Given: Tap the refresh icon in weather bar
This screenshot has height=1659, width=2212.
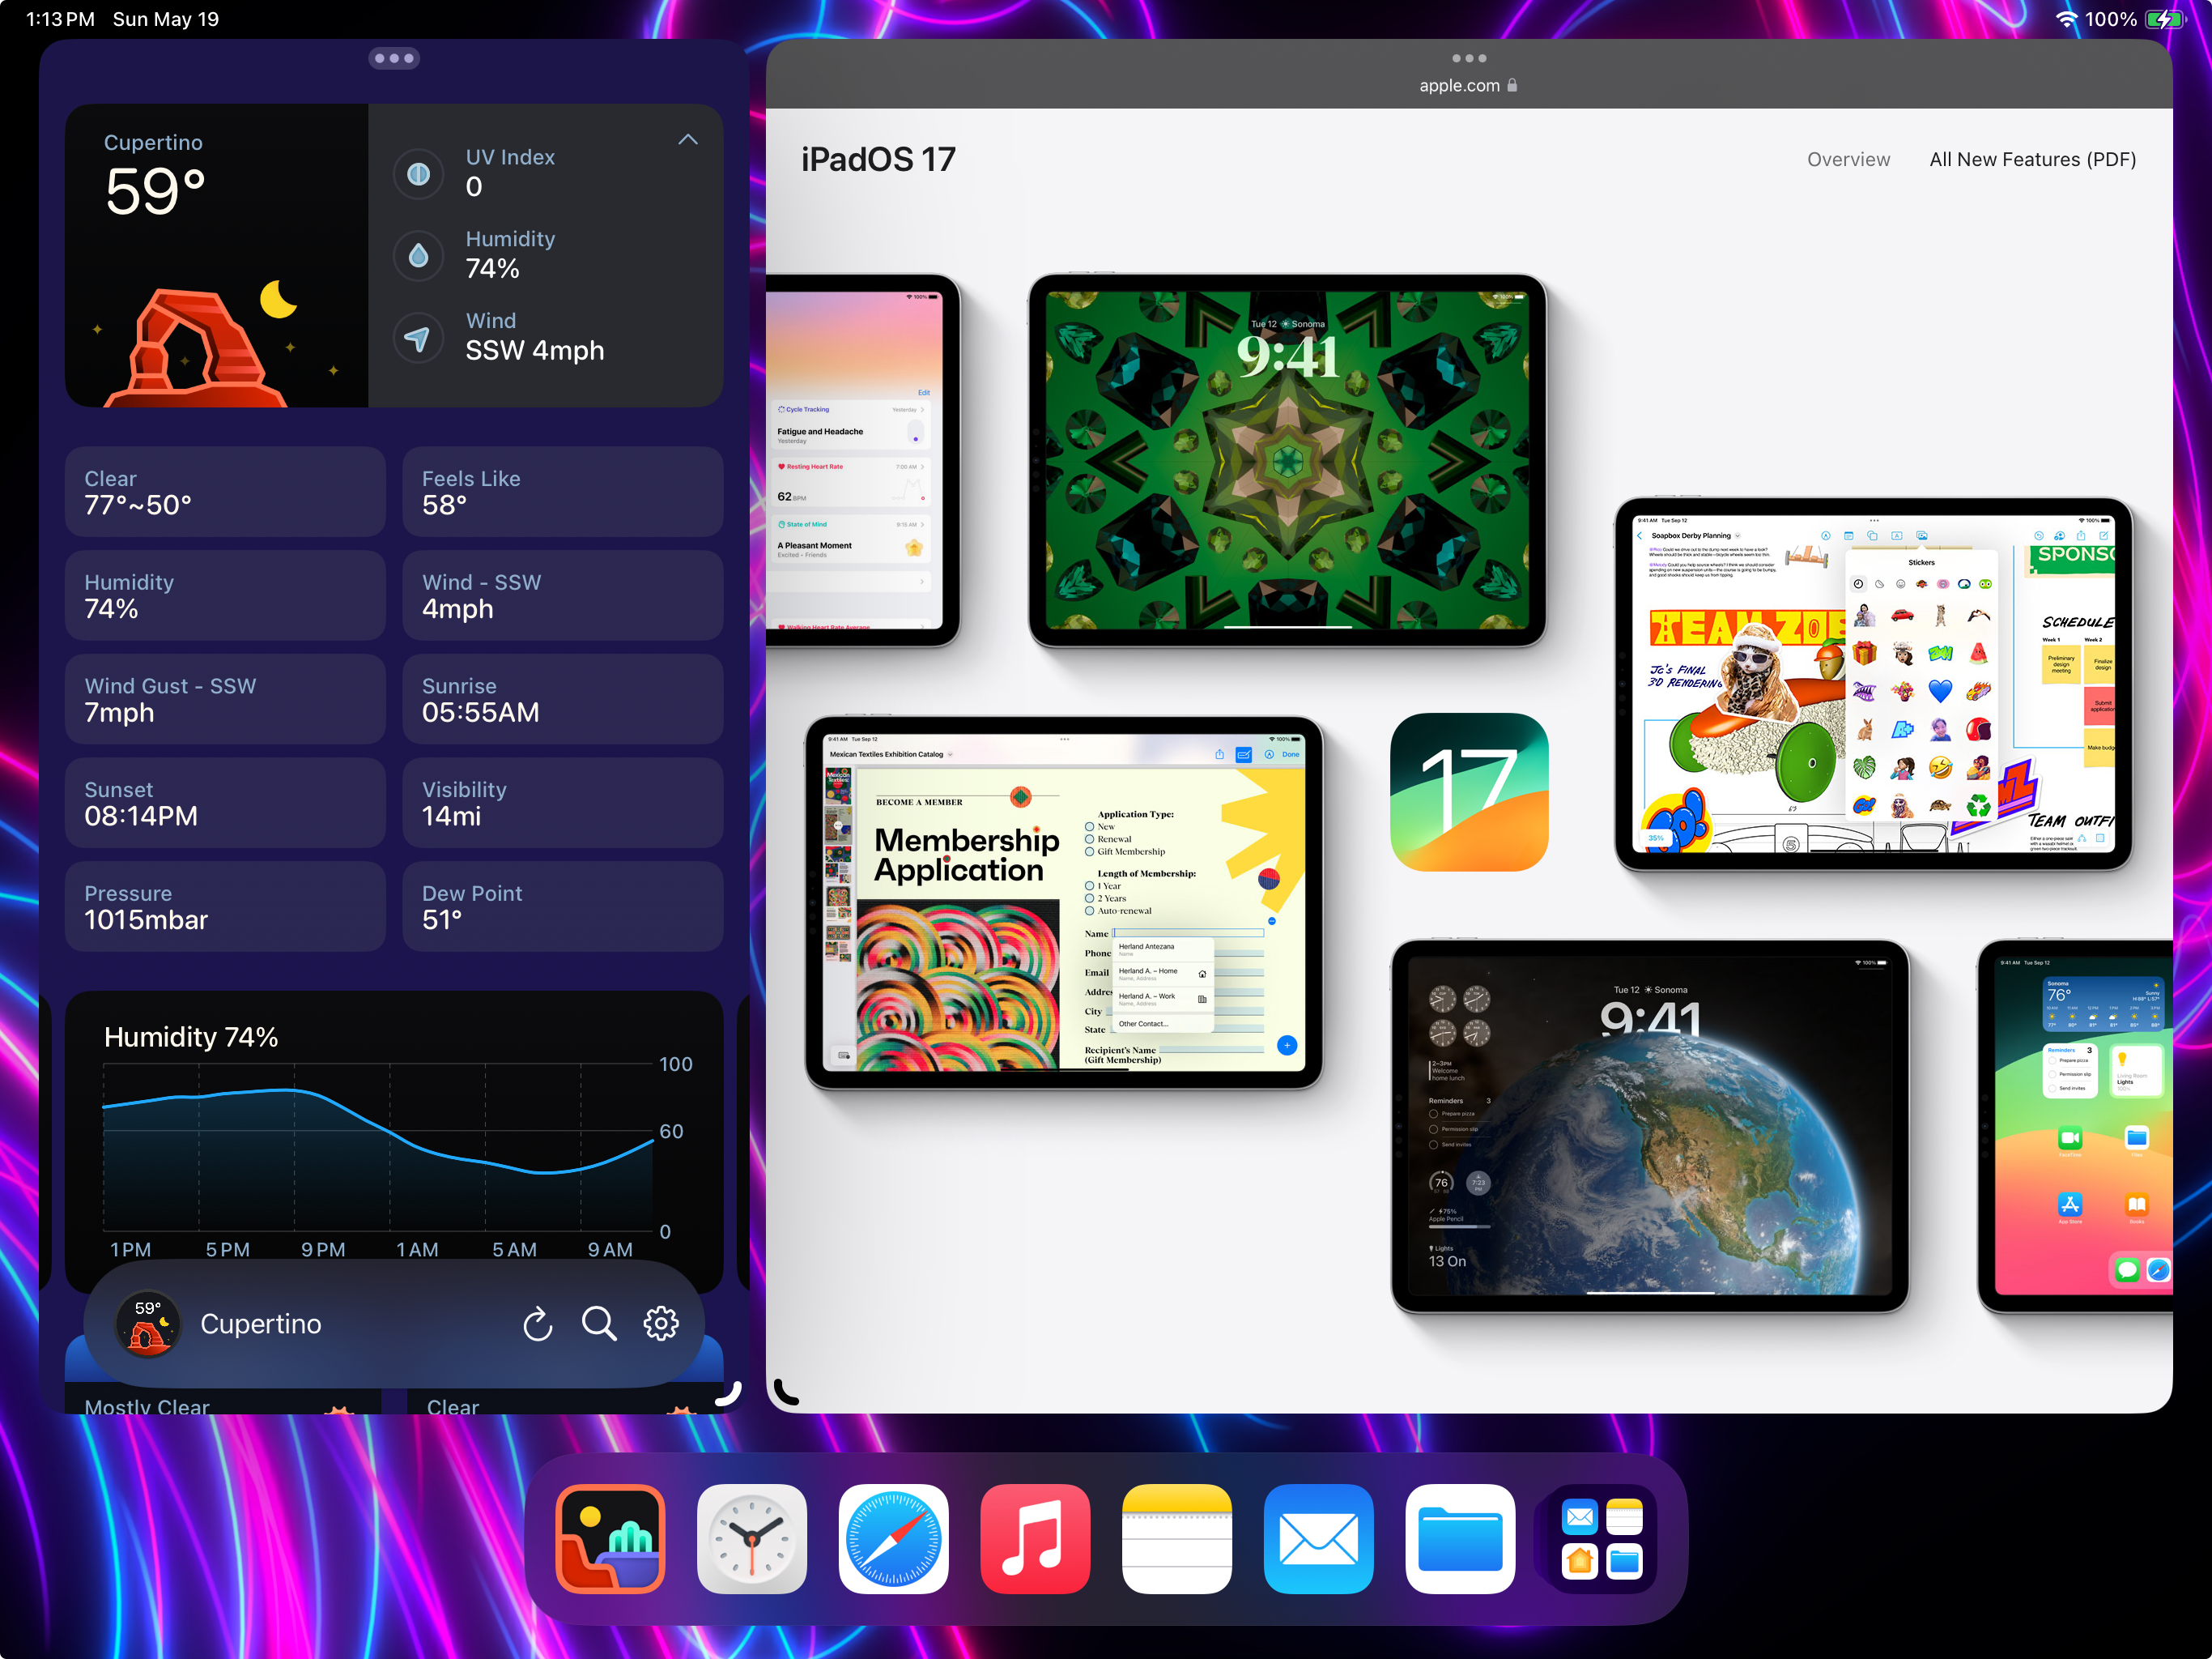Looking at the screenshot, I should [537, 1324].
